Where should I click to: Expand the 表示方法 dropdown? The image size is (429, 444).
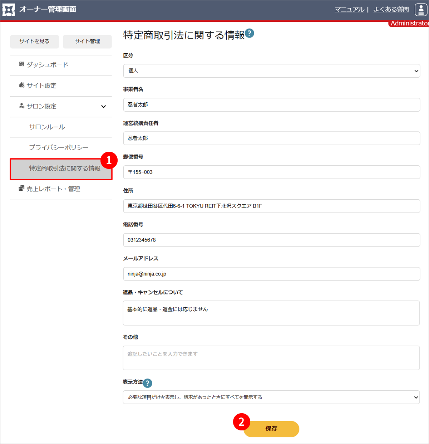271,397
